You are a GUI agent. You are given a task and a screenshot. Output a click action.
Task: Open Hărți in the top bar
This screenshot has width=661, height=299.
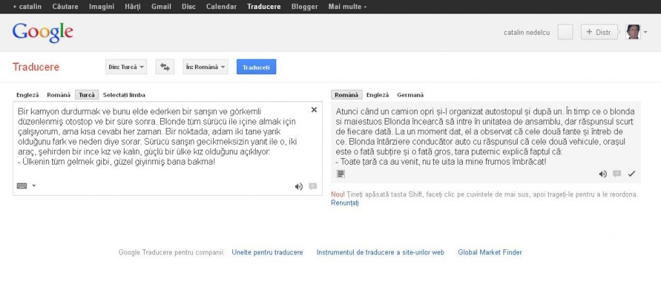tap(133, 6)
